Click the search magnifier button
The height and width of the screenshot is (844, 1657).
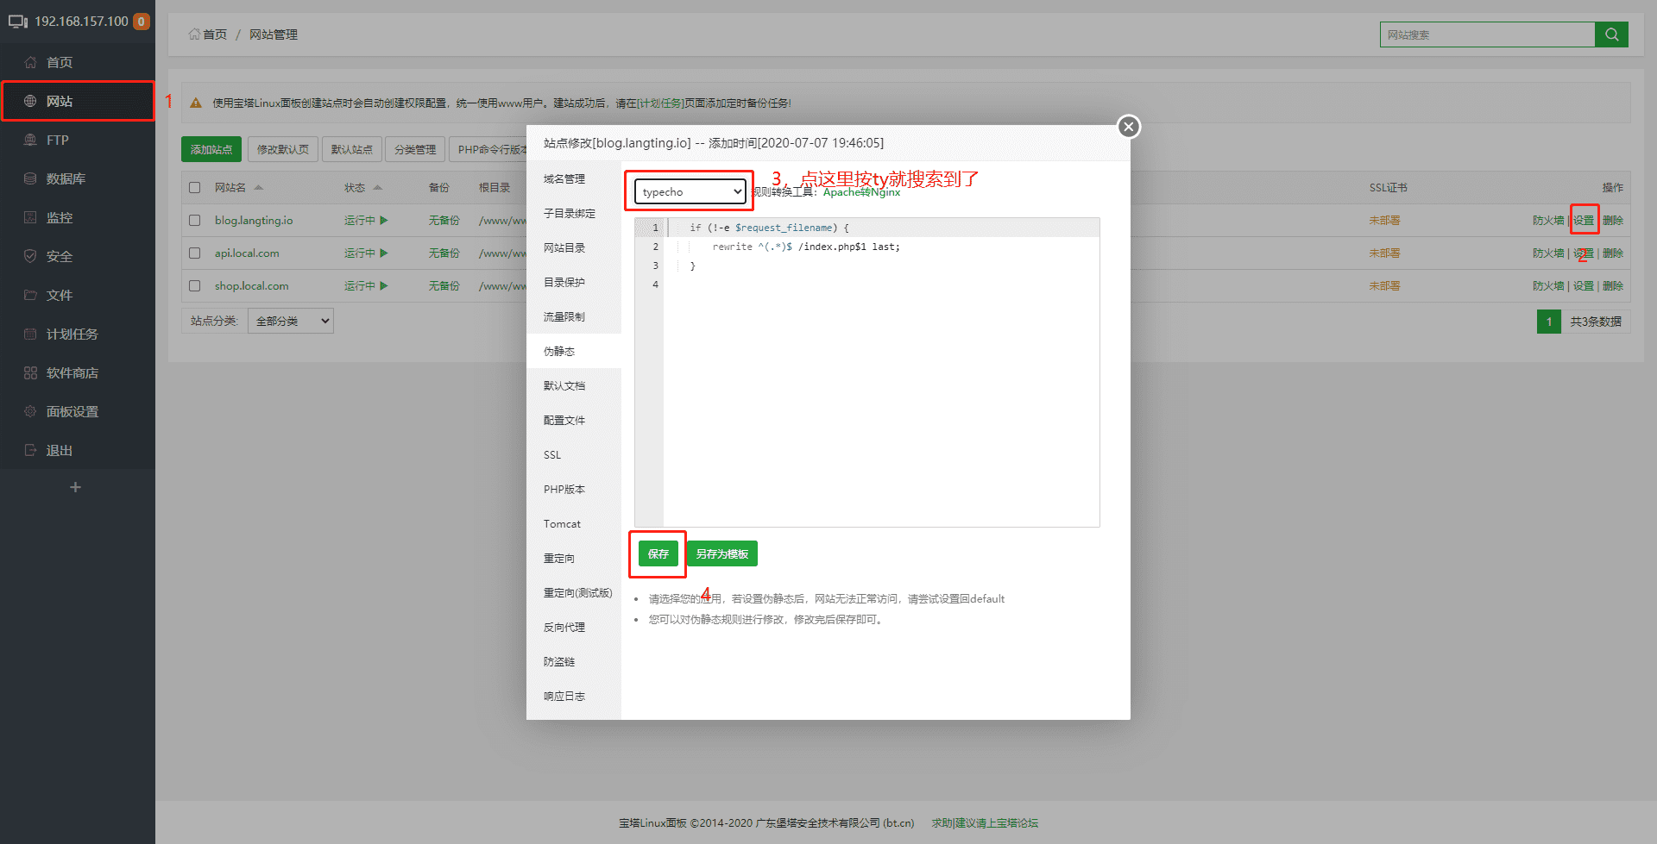click(x=1611, y=34)
